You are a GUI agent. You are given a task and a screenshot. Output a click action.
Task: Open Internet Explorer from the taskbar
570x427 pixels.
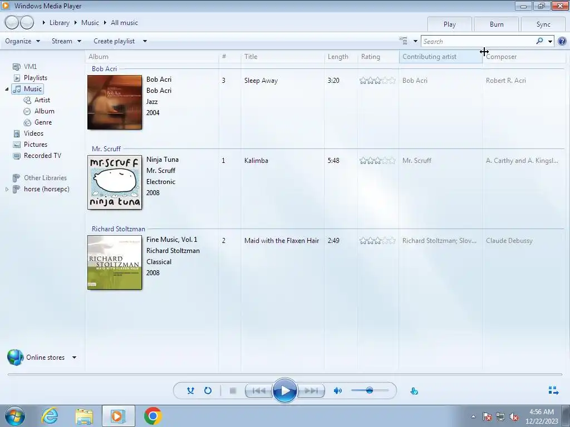(x=50, y=416)
